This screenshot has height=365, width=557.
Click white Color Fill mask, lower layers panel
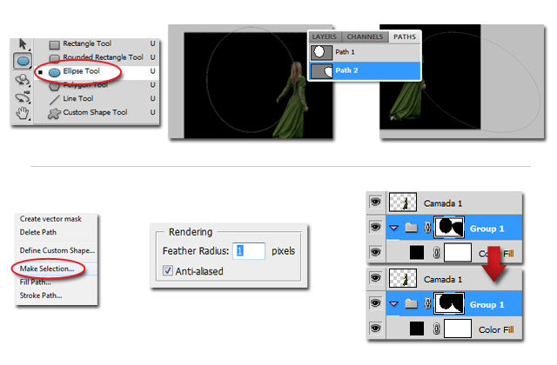point(458,328)
